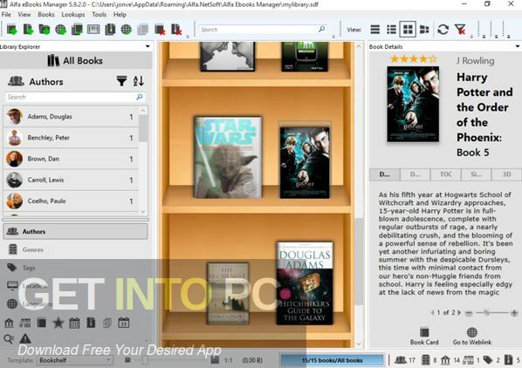
Task: Open the Lookups menu
Action: click(x=73, y=15)
